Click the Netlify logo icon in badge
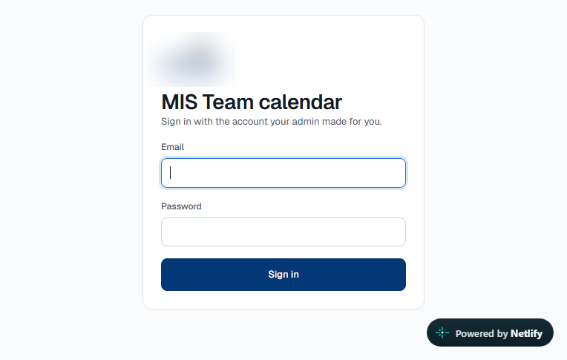The image size is (567, 360). 442,333
